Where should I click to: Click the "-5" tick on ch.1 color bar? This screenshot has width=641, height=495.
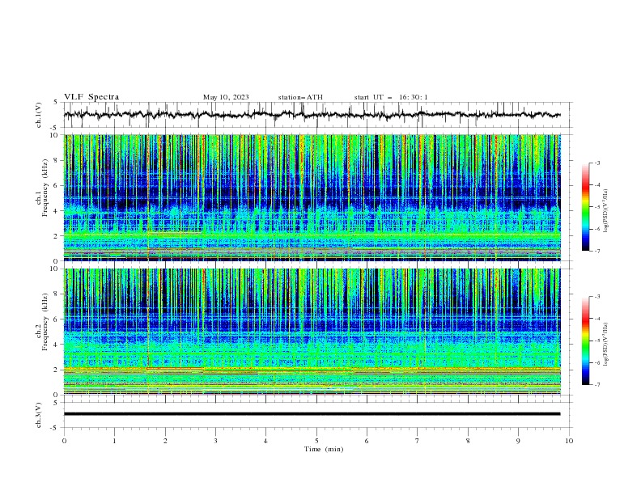pyautogui.click(x=597, y=207)
